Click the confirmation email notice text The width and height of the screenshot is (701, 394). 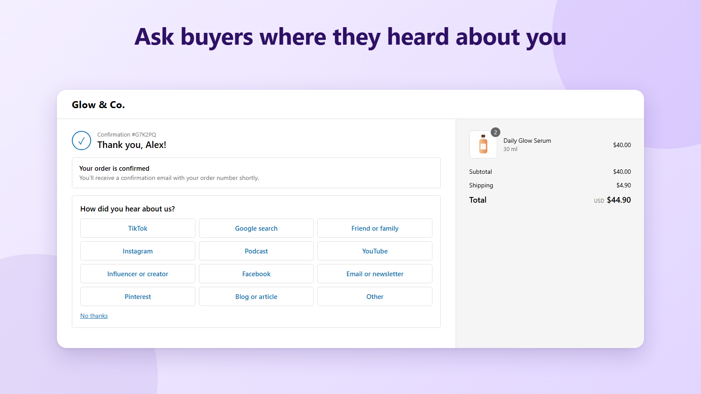169,178
